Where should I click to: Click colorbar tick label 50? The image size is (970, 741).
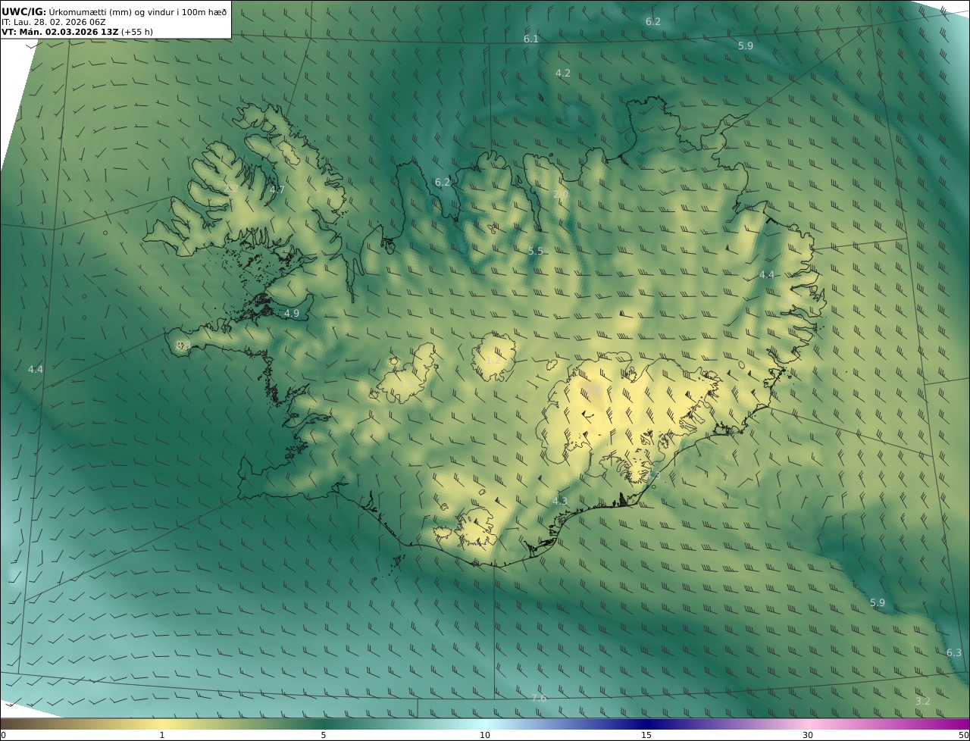[963, 735]
